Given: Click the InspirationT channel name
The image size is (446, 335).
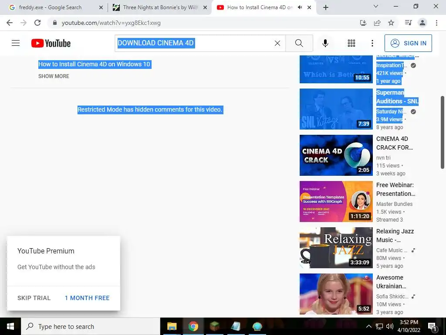Looking at the screenshot, I should [x=392, y=65].
